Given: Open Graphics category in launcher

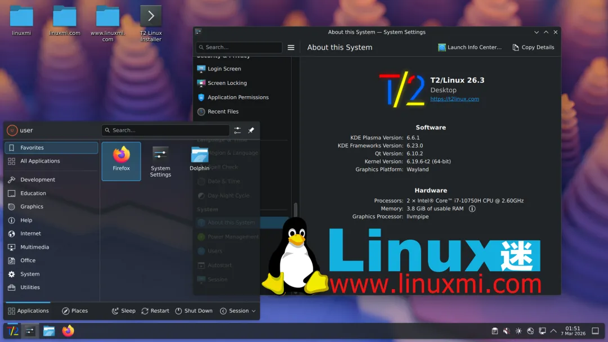Looking at the screenshot, I should (x=51, y=206).
